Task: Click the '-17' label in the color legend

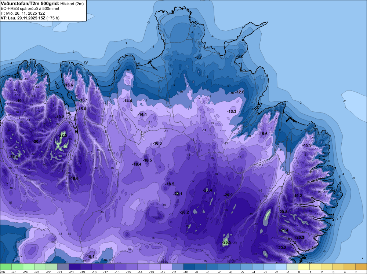Action: (x=106, y=272)
